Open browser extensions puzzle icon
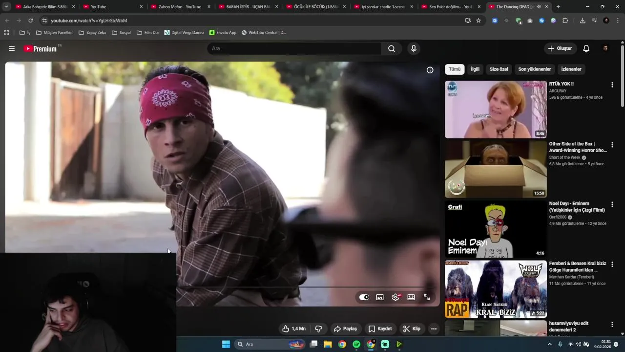This screenshot has height=352, width=625. 565,21
